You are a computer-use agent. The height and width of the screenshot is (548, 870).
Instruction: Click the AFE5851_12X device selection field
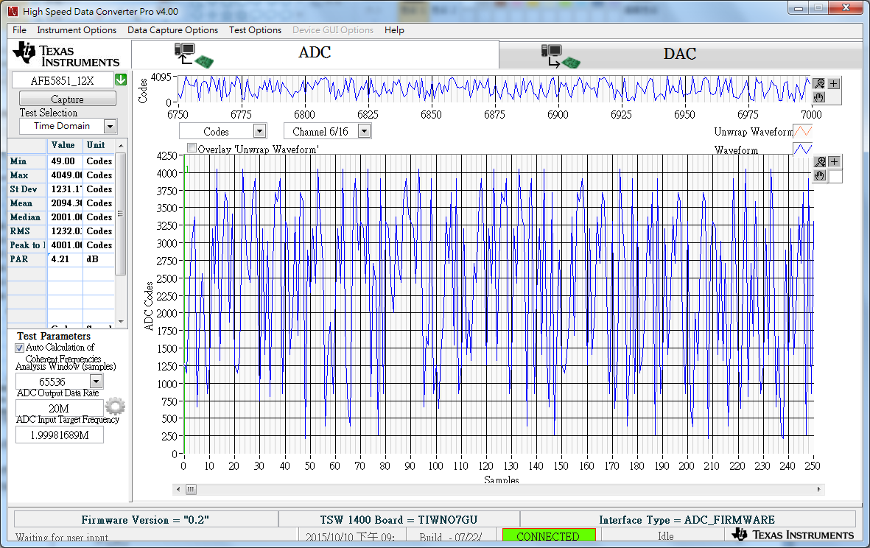click(63, 80)
